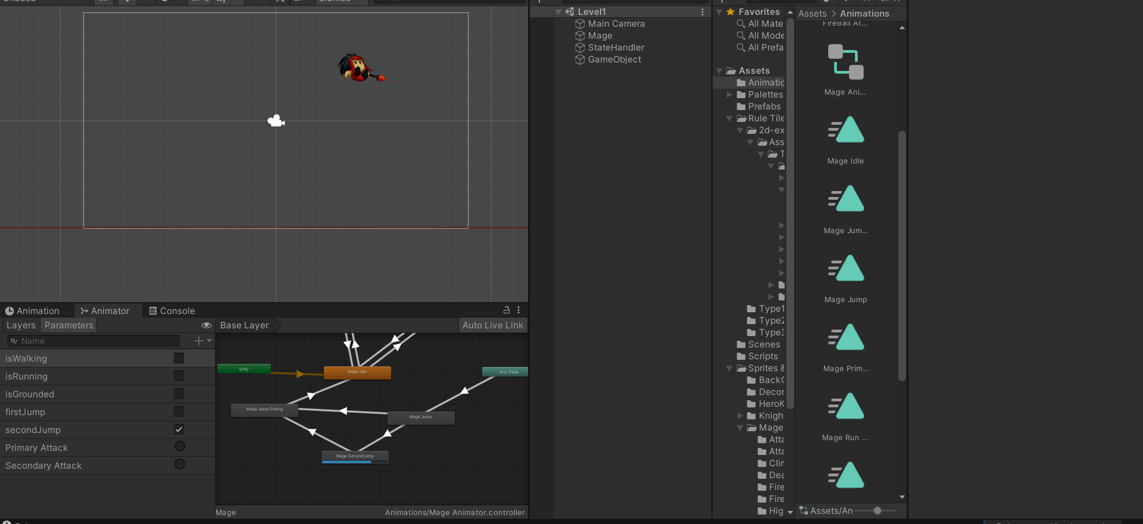Screen dimensions: 1143x524
Task: Click the Knight folder icon
Action: [752, 416]
